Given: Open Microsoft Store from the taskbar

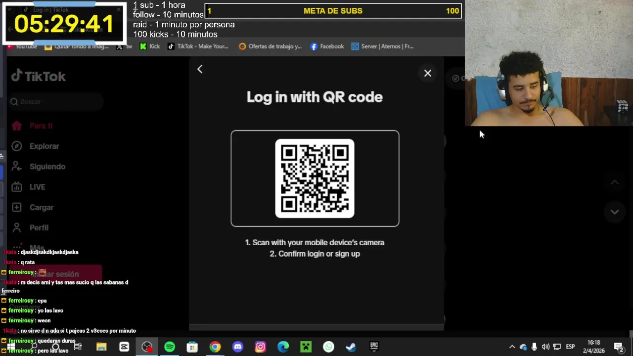Looking at the screenshot, I should [192, 347].
